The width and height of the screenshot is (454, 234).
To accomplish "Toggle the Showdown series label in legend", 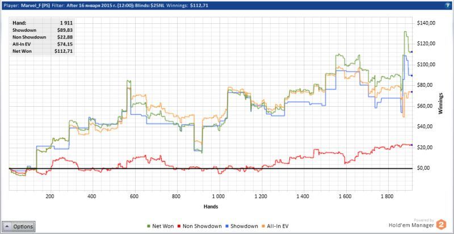I will (244, 226).
